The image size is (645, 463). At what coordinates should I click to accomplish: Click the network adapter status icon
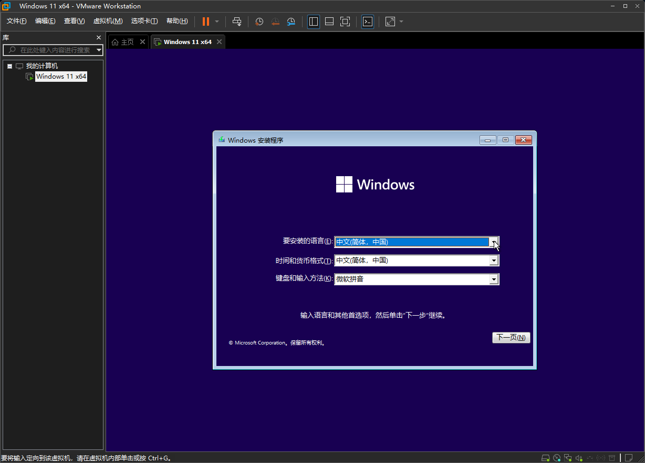pyautogui.click(x=568, y=458)
